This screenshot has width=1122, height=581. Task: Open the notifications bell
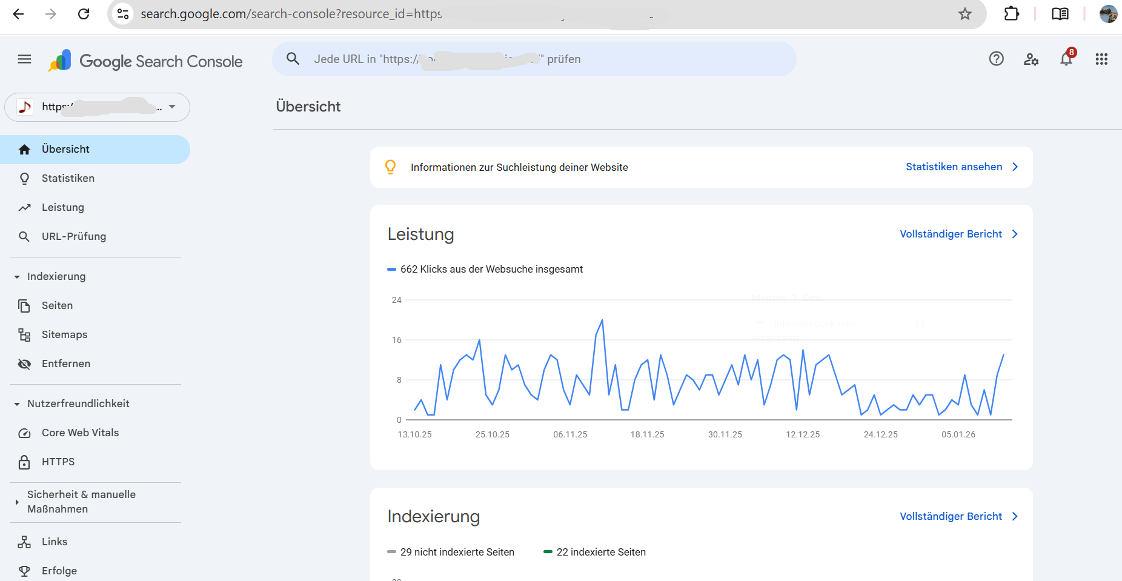coord(1066,59)
